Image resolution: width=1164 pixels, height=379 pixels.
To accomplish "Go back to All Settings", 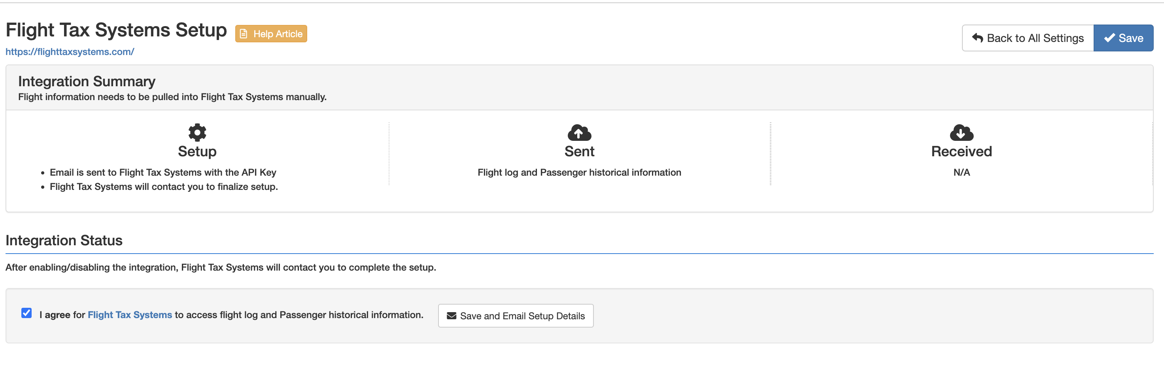I will click(x=1028, y=38).
